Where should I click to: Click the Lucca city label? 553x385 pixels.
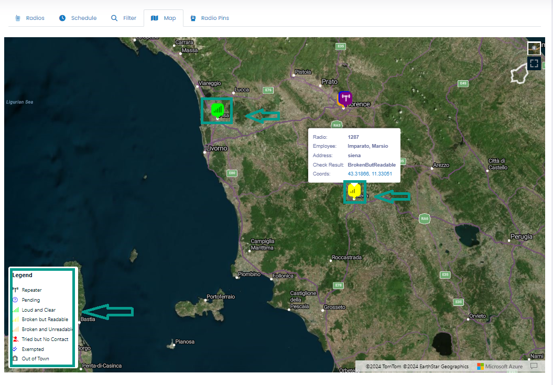point(242,90)
